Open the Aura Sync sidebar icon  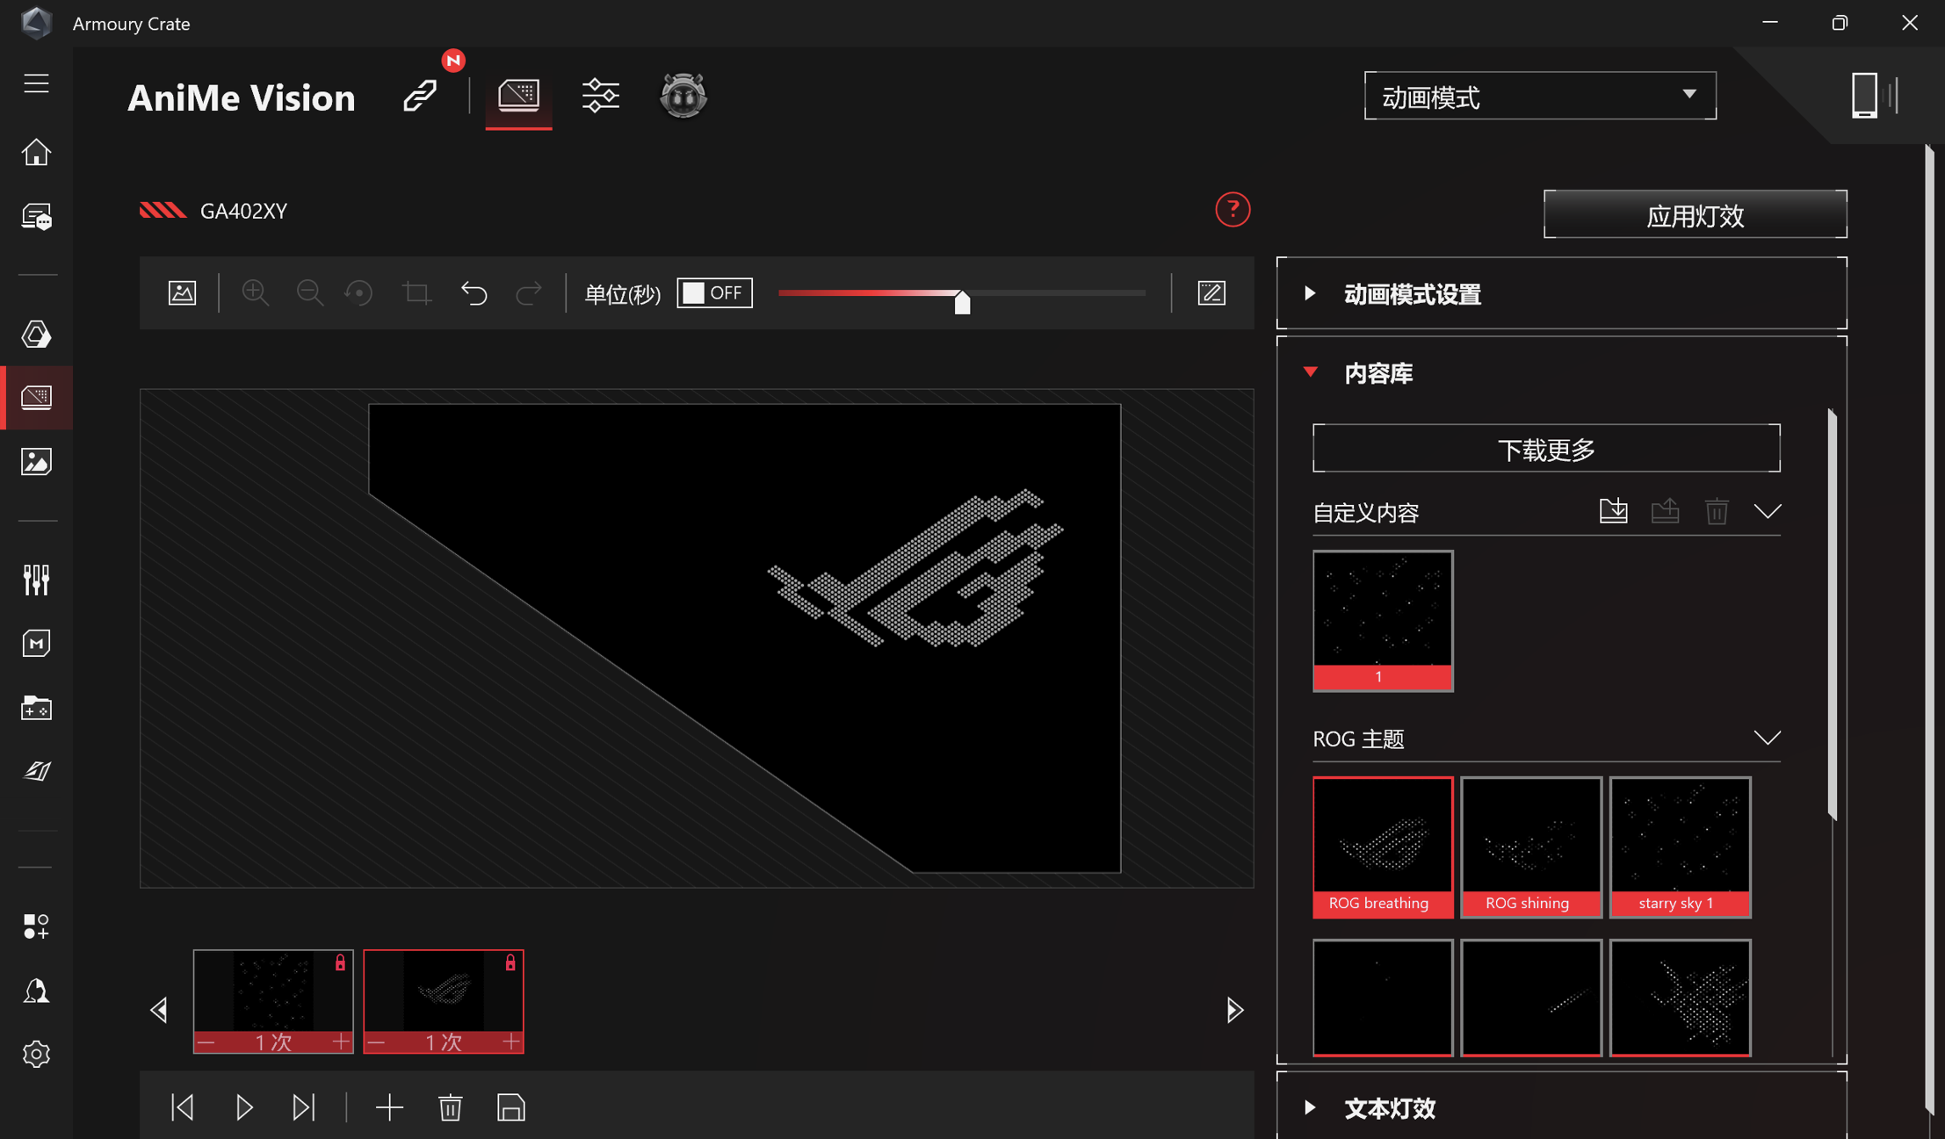coord(36,335)
